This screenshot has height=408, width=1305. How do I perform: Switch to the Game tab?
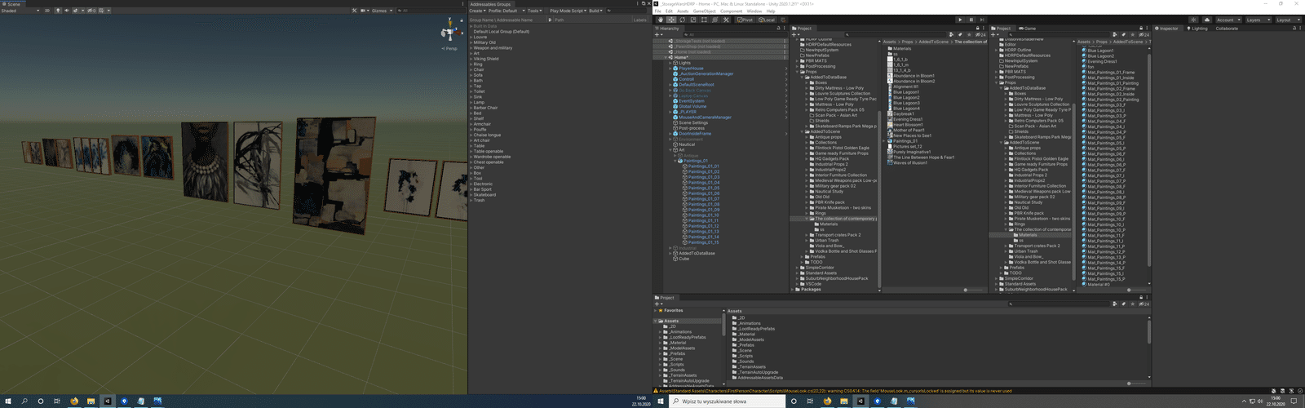[1028, 29]
